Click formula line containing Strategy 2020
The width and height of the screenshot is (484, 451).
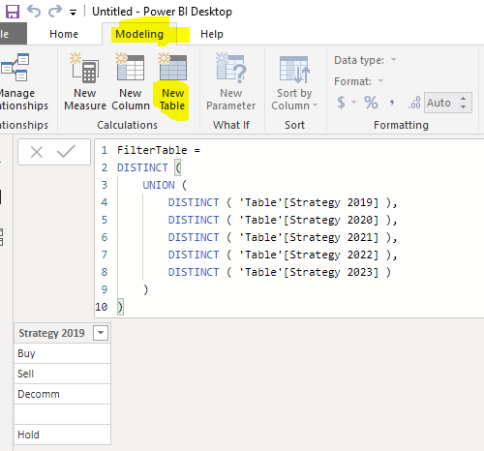tap(283, 220)
